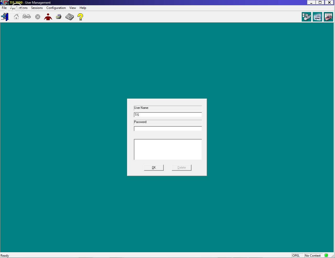Open the newspaper news icon
The height and width of the screenshot is (258, 335).
tap(70, 17)
